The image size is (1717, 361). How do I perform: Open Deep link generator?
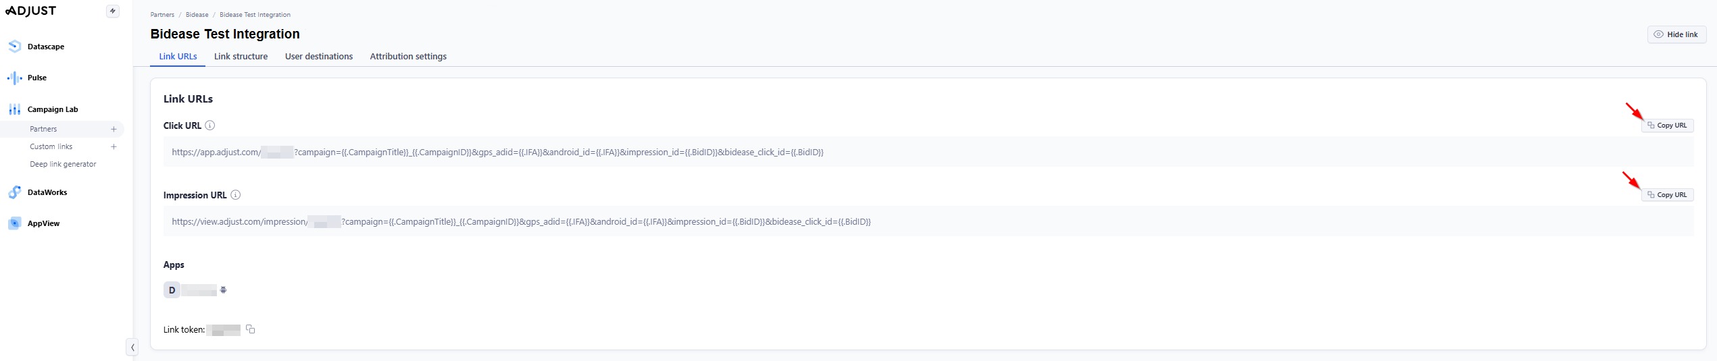[x=63, y=164]
